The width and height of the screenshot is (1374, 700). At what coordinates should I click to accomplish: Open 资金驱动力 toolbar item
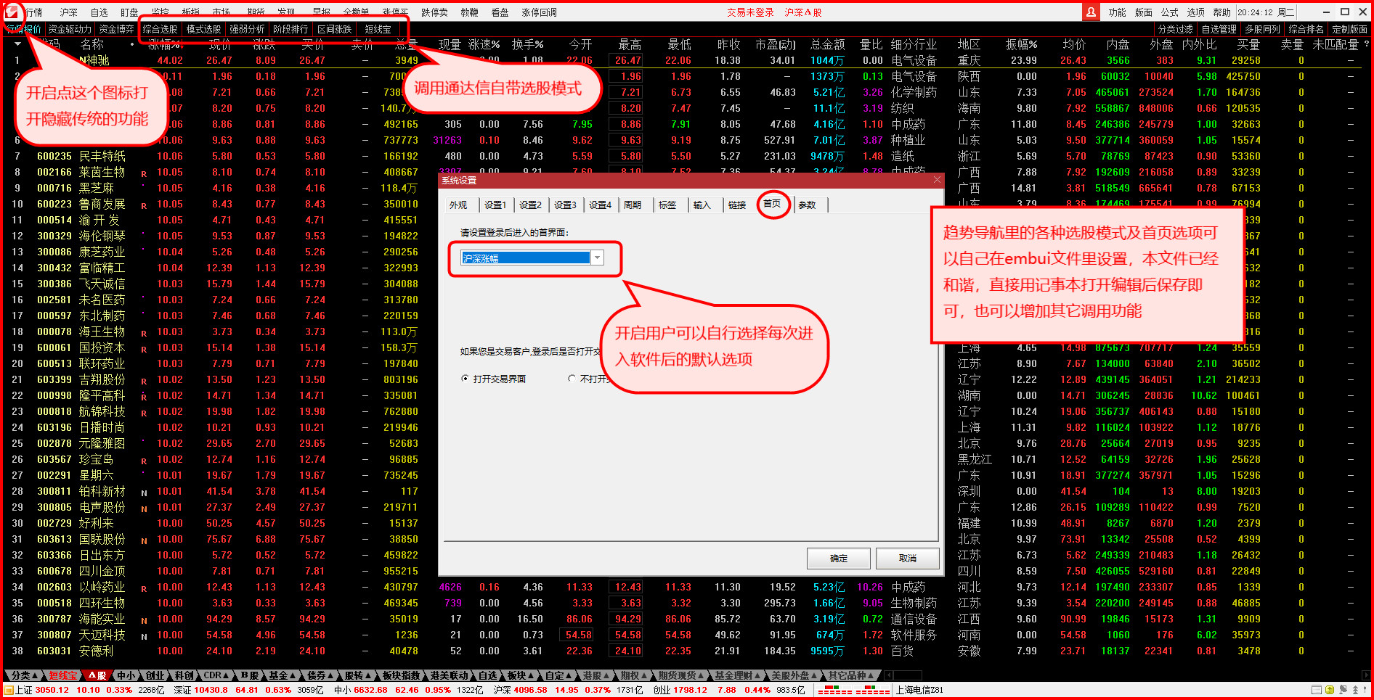[x=70, y=29]
